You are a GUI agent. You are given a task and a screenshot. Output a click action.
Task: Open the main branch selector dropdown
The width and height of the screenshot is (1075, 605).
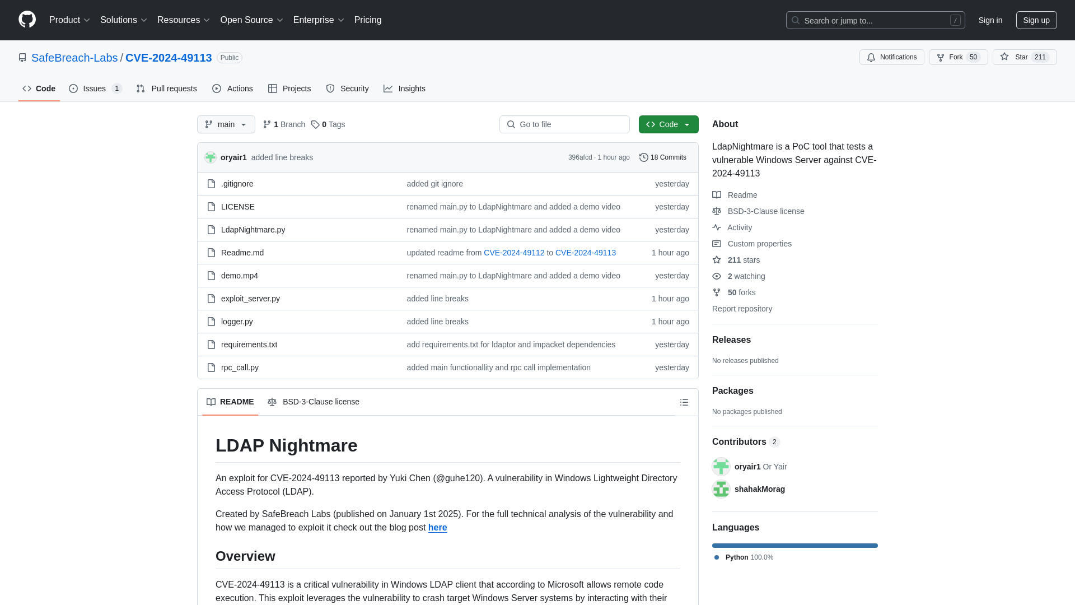226,124
